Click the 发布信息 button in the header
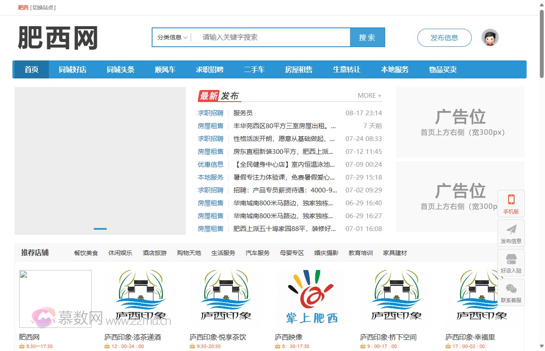Viewport: 545px width, 351px height. [x=444, y=38]
